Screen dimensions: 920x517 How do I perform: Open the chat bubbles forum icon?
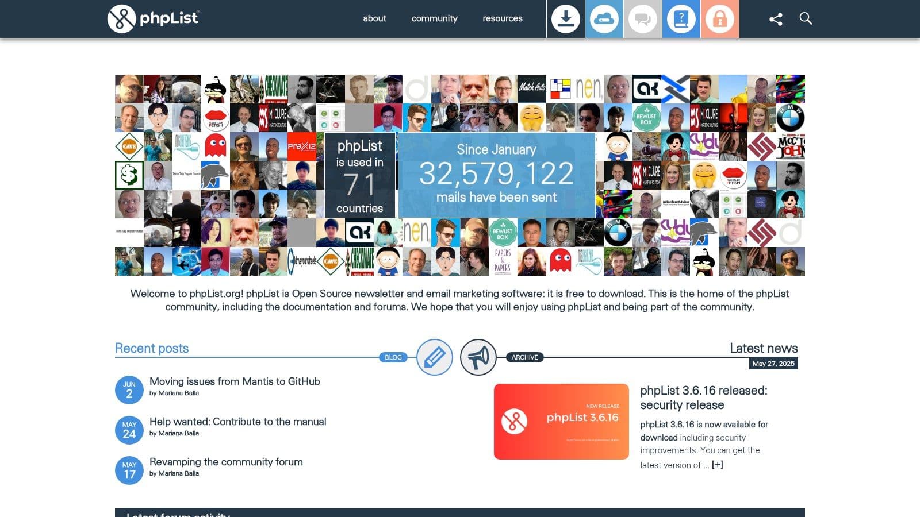coord(642,19)
